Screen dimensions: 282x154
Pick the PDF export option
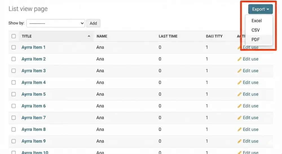point(255,40)
